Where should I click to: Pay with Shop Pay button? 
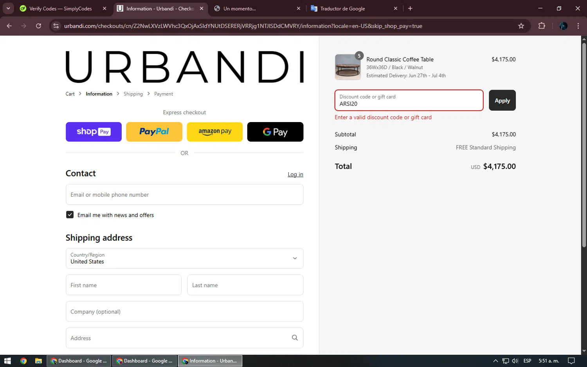94,132
